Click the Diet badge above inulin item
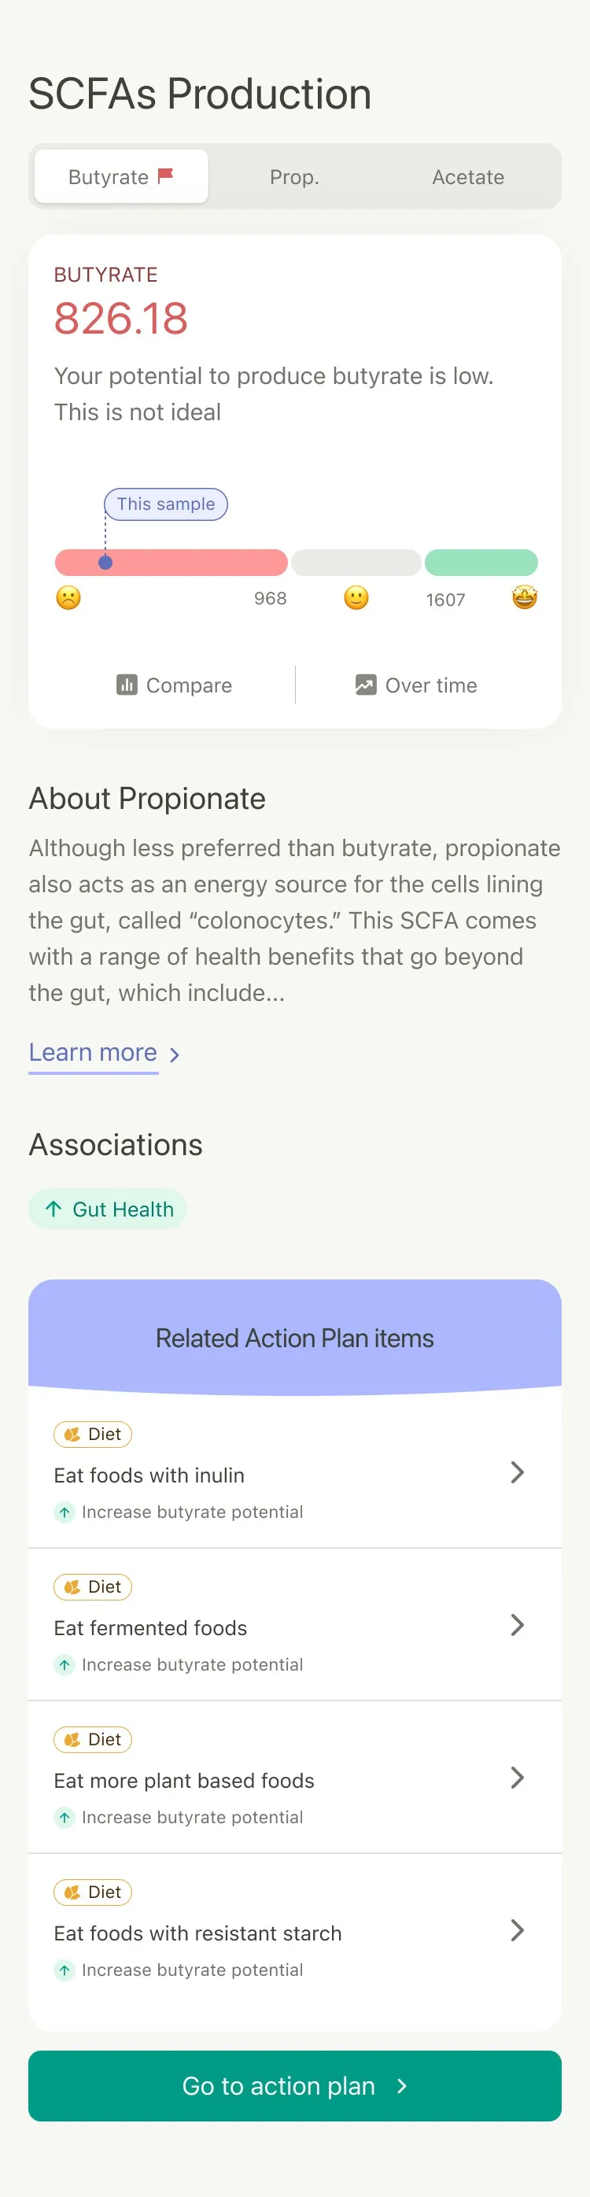 click(x=93, y=1435)
